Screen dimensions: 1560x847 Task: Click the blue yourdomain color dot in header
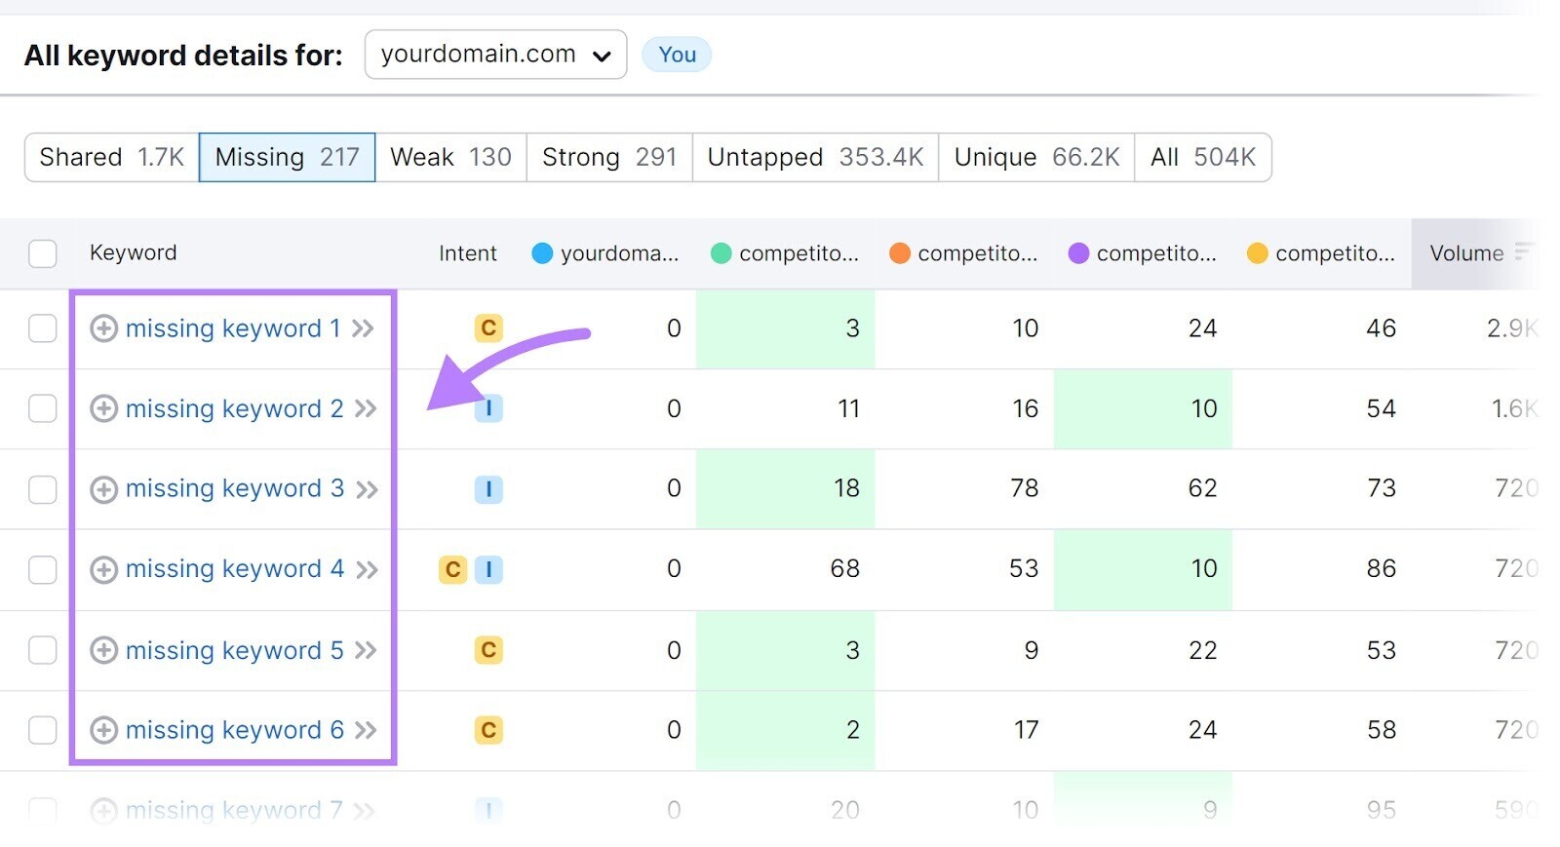point(542,253)
